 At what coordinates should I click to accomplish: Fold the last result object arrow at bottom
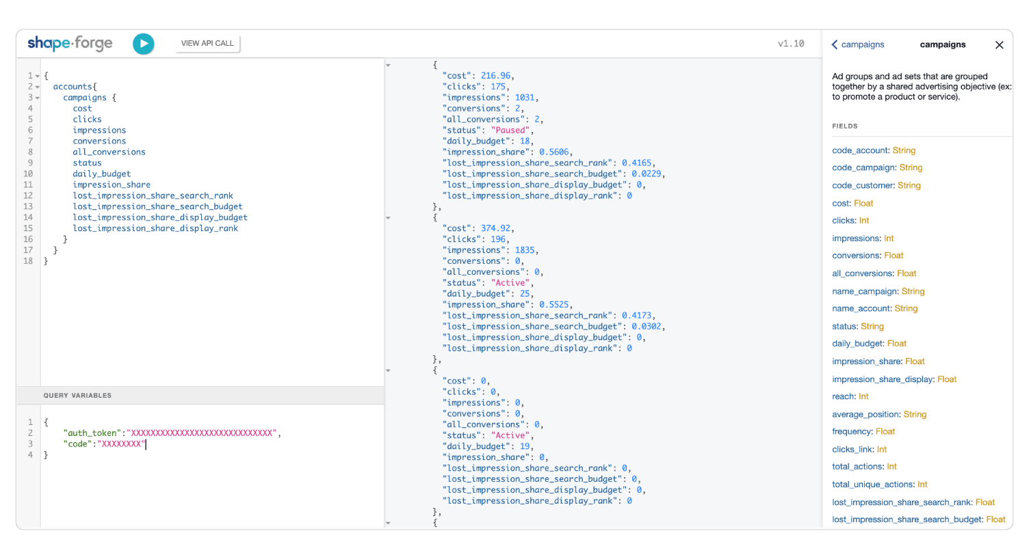388,523
